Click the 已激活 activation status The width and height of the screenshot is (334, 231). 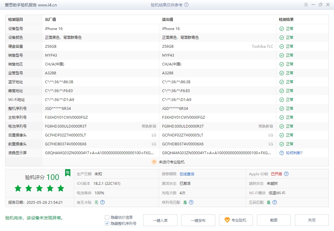coord(185,184)
